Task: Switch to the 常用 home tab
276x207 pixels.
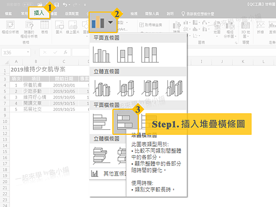Action: pyautogui.click(x=24, y=13)
